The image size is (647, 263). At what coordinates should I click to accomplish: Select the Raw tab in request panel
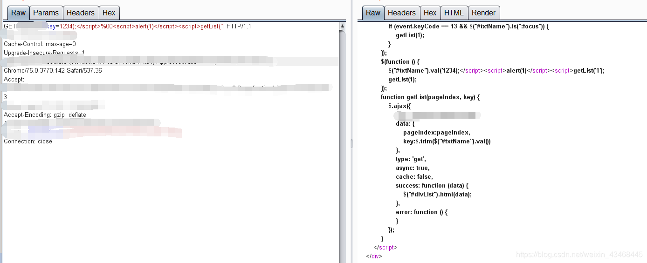tap(19, 13)
